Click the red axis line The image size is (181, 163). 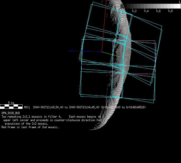(104, 26)
